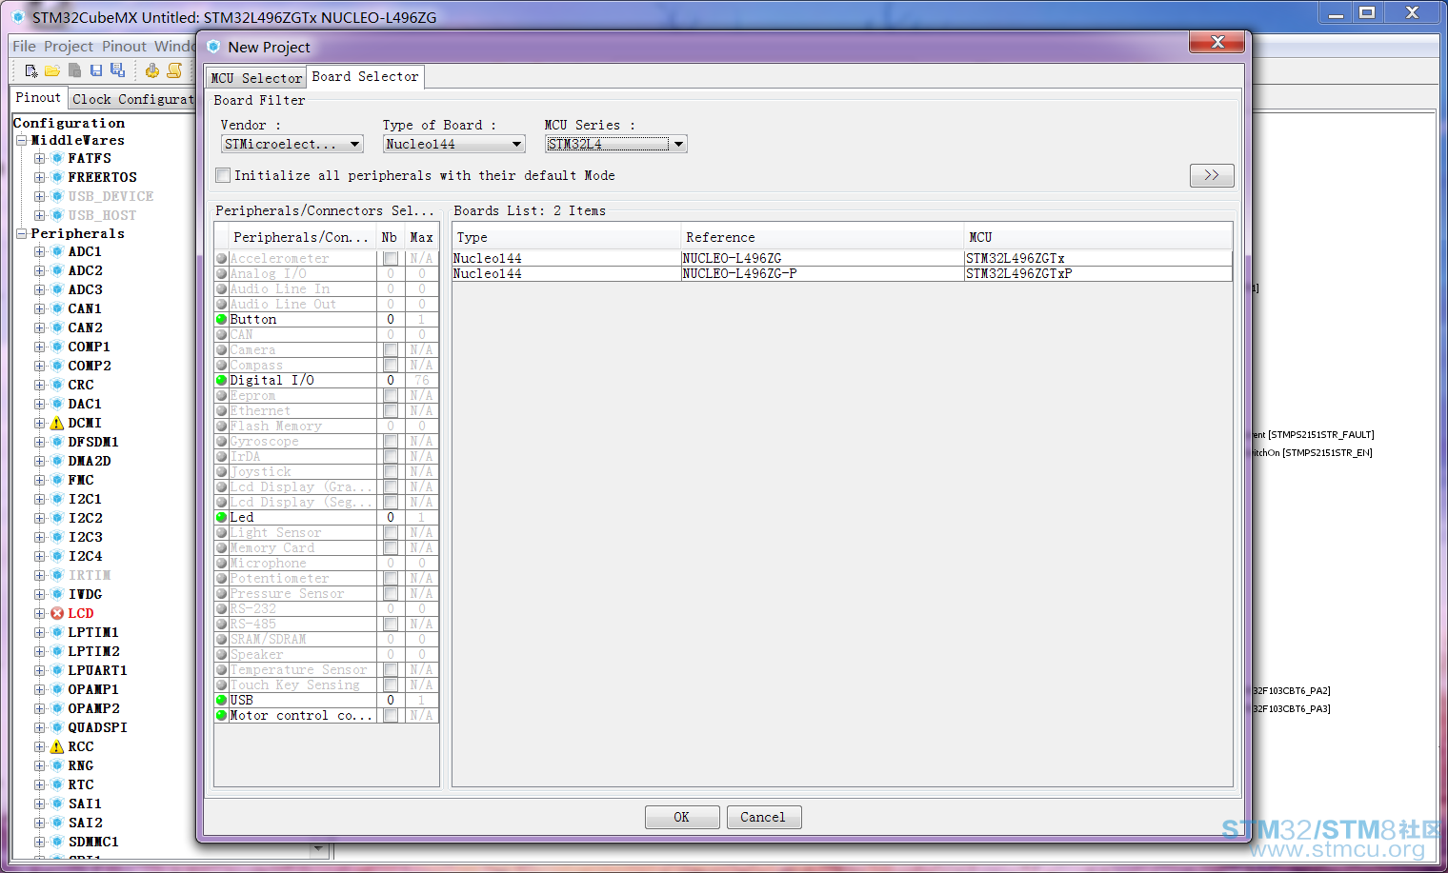
Task: Click the green dot beside Motor control
Action: pyautogui.click(x=222, y=716)
